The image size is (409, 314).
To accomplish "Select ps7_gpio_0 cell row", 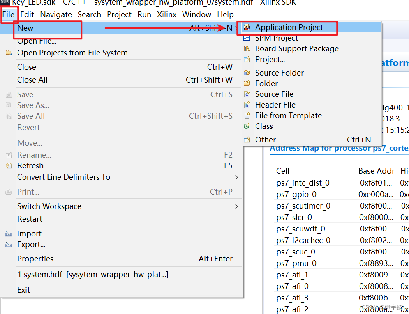I will pyautogui.click(x=296, y=195).
